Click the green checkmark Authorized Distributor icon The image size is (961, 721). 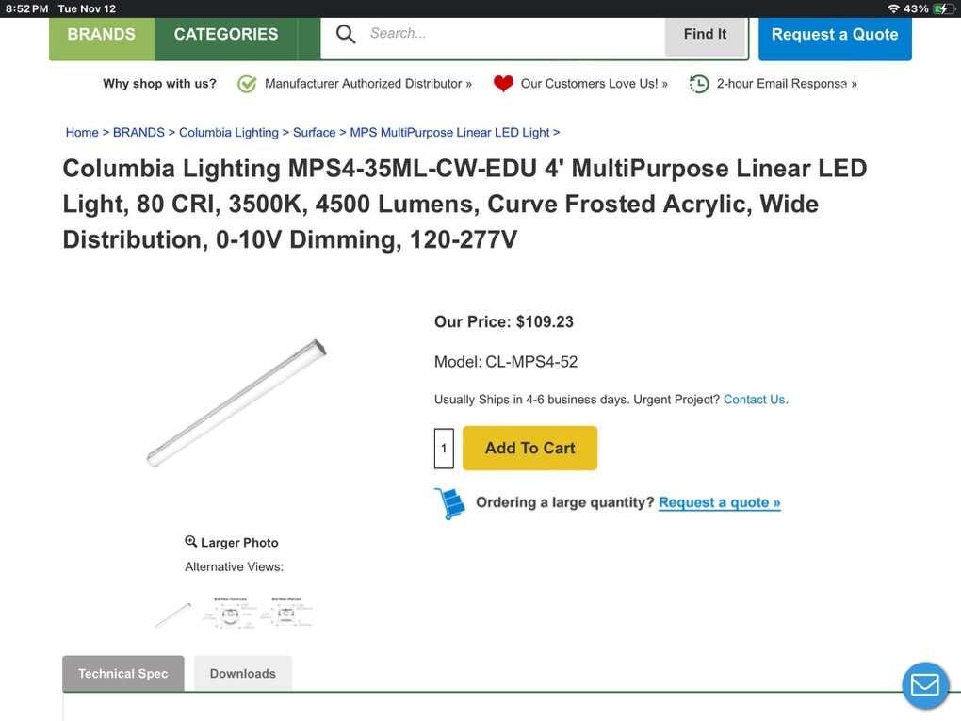click(246, 83)
